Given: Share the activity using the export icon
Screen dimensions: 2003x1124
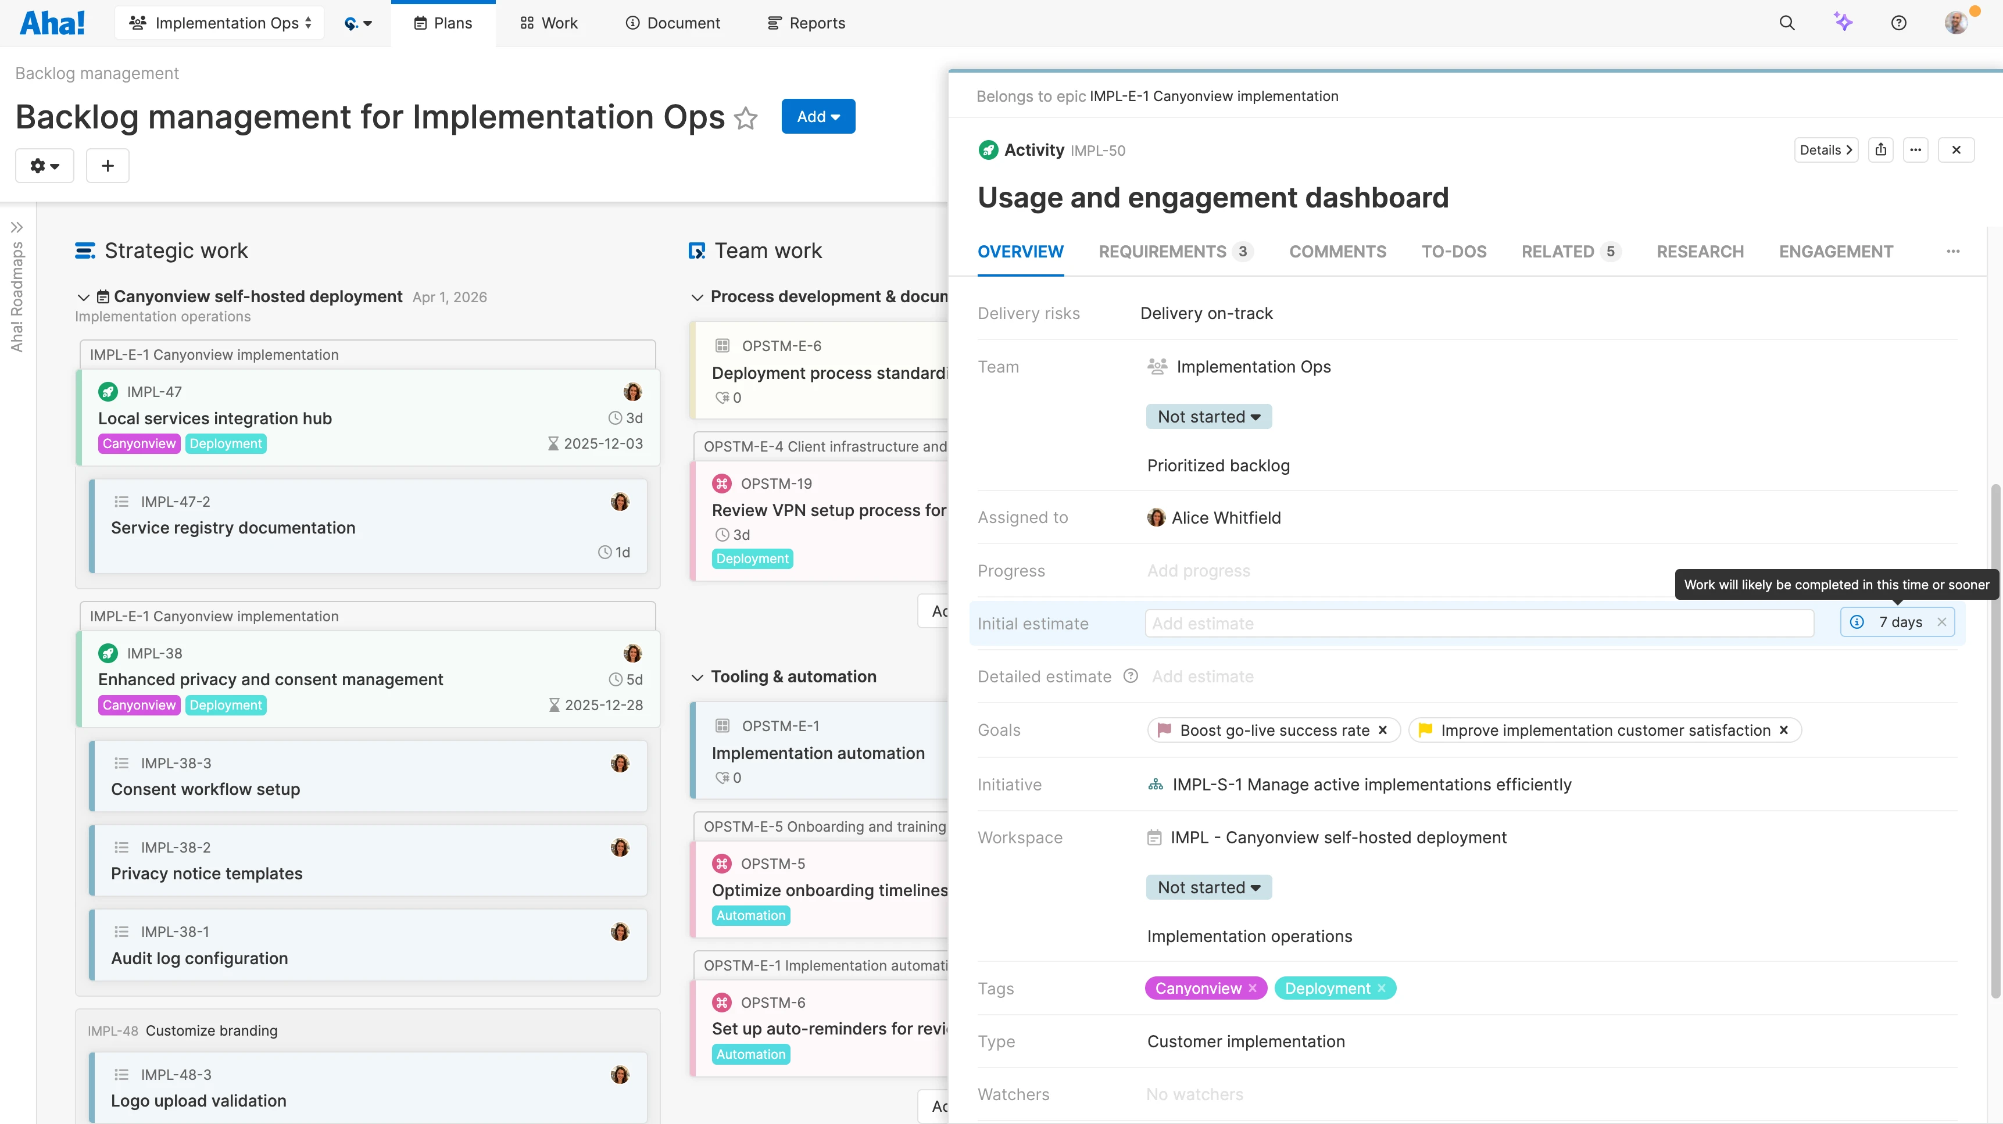Looking at the screenshot, I should tap(1882, 149).
